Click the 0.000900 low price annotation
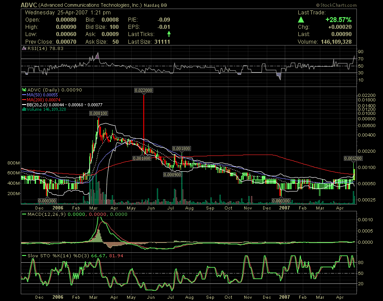The width and height of the screenshot is (383, 301). [x=173, y=175]
